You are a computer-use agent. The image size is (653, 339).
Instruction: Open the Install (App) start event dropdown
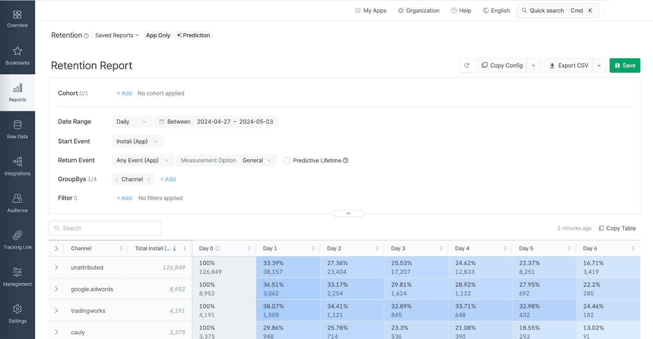point(137,142)
